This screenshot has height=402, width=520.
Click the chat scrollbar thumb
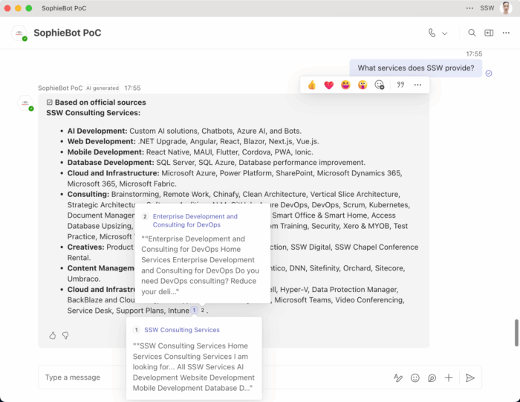pyautogui.click(x=516, y=333)
